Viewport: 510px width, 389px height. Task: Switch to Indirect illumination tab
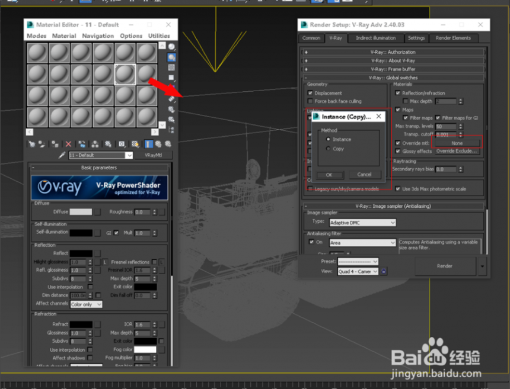[x=375, y=38]
